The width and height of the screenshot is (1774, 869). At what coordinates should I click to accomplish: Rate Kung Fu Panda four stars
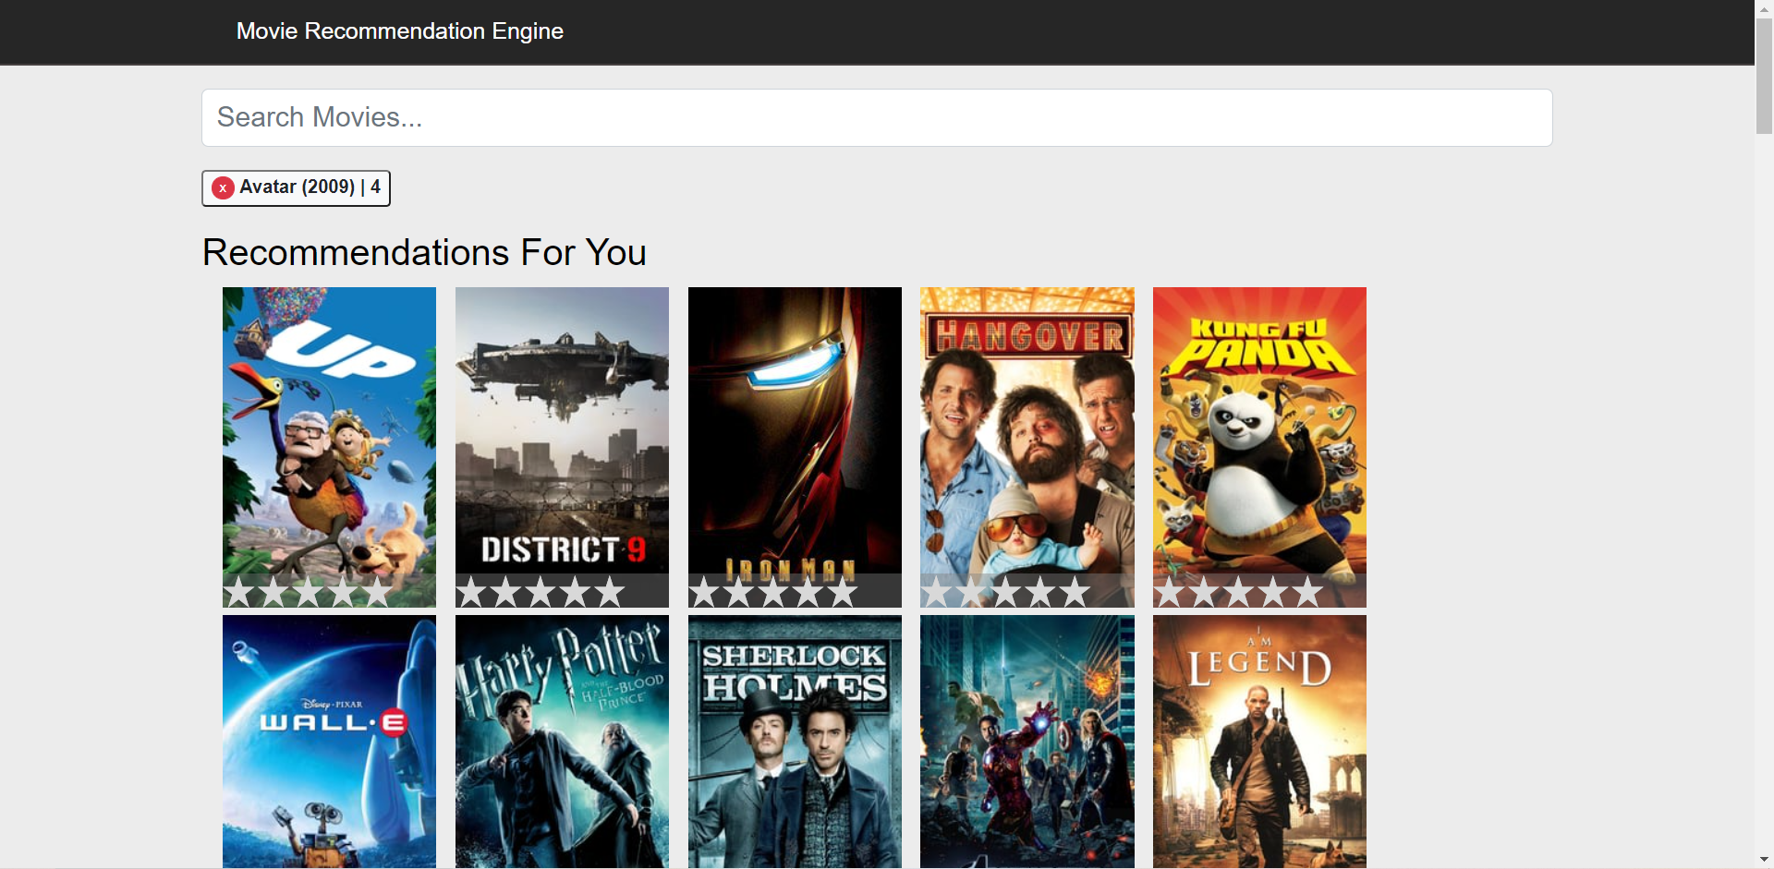1274,591
